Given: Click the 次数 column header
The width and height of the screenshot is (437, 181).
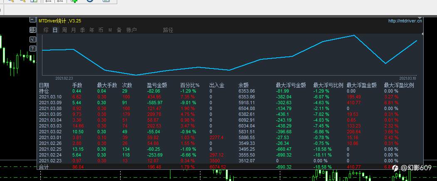Looking at the screenshot, I should pyautogui.click(x=127, y=85).
